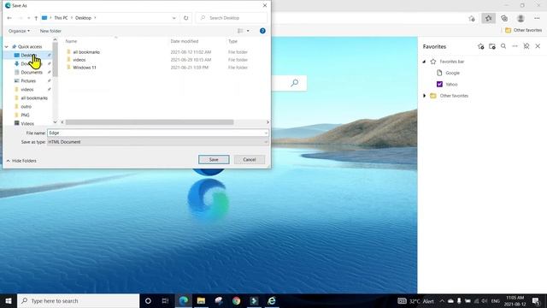Collapse Hide Folders section

[x=21, y=161]
